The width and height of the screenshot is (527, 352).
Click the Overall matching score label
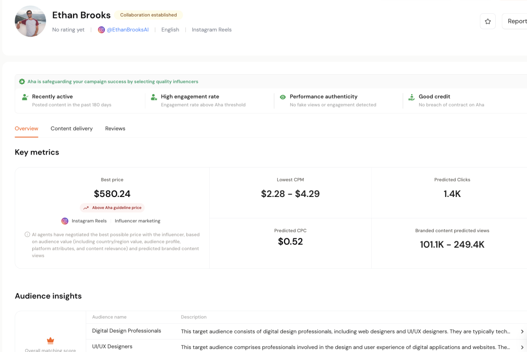[50, 350]
